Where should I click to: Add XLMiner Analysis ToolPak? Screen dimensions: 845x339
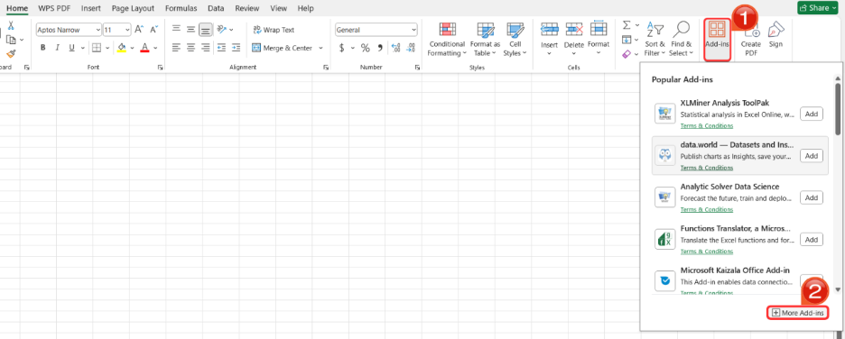(812, 114)
